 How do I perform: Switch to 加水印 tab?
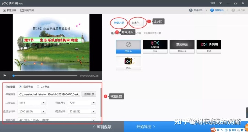(x=136, y=23)
